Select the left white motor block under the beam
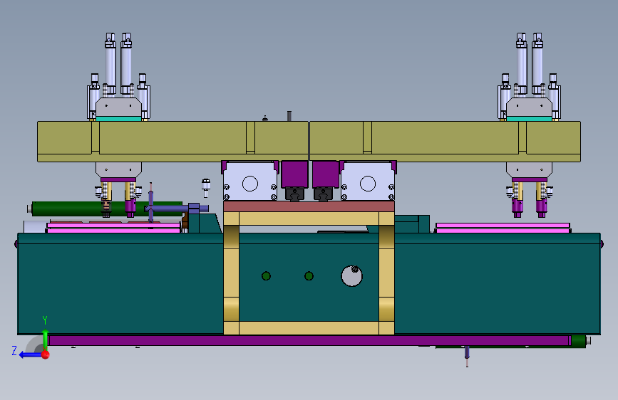Viewport: 618px width, 400px height. tap(250, 181)
